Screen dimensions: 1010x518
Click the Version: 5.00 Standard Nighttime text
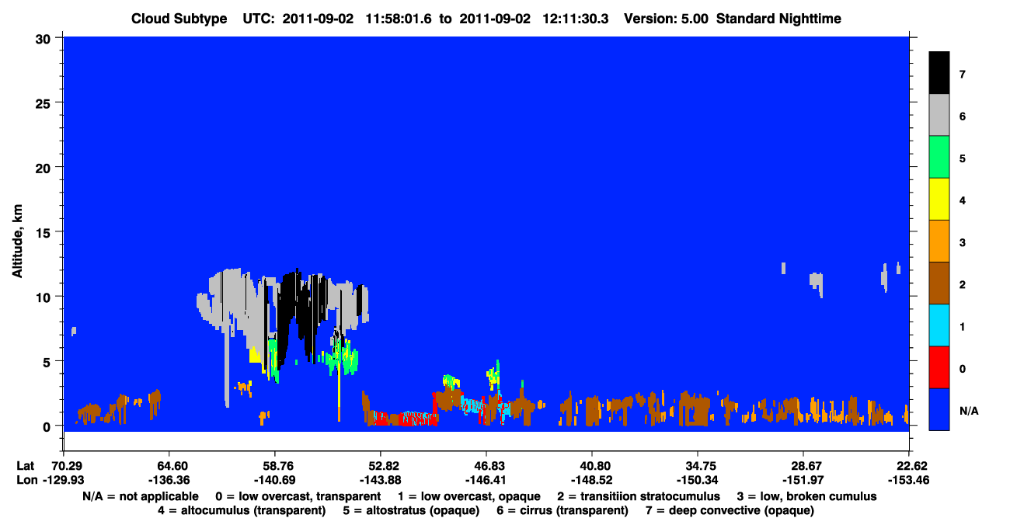(733, 19)
